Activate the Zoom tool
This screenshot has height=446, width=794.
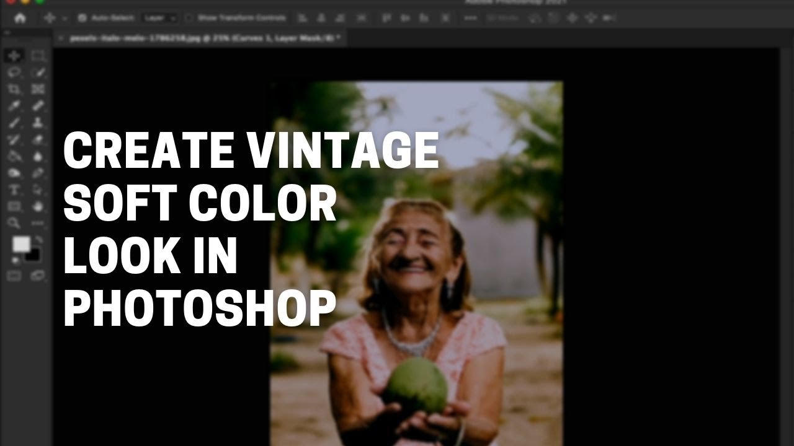(14, 223)
